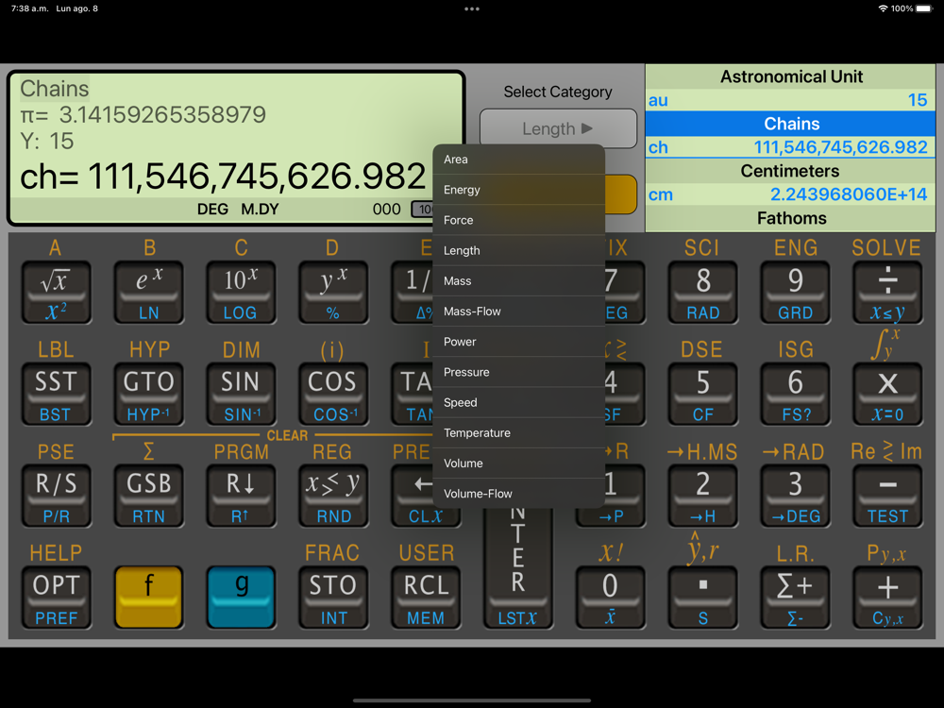Tap the DEG angle mode indicator
944x708 pixels.
pyautogui.click(x=212, y=210)
